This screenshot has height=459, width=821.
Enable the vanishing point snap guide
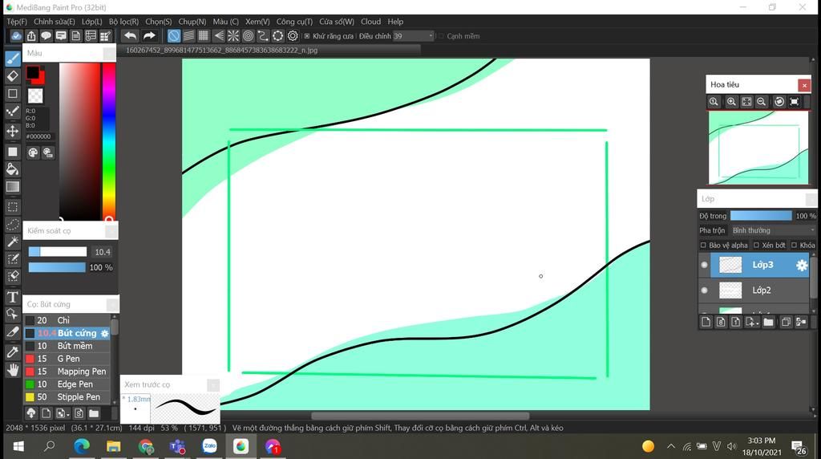pos(218,35)
